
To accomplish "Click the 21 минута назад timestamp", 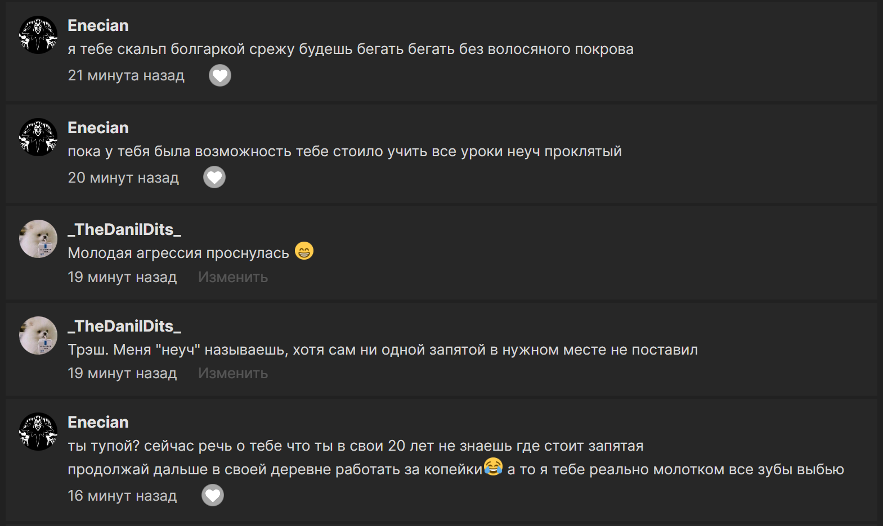I will point(126,75).
